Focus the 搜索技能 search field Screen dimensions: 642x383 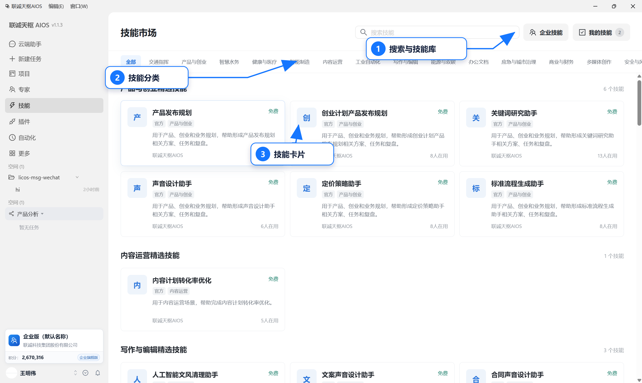point(437,32)
